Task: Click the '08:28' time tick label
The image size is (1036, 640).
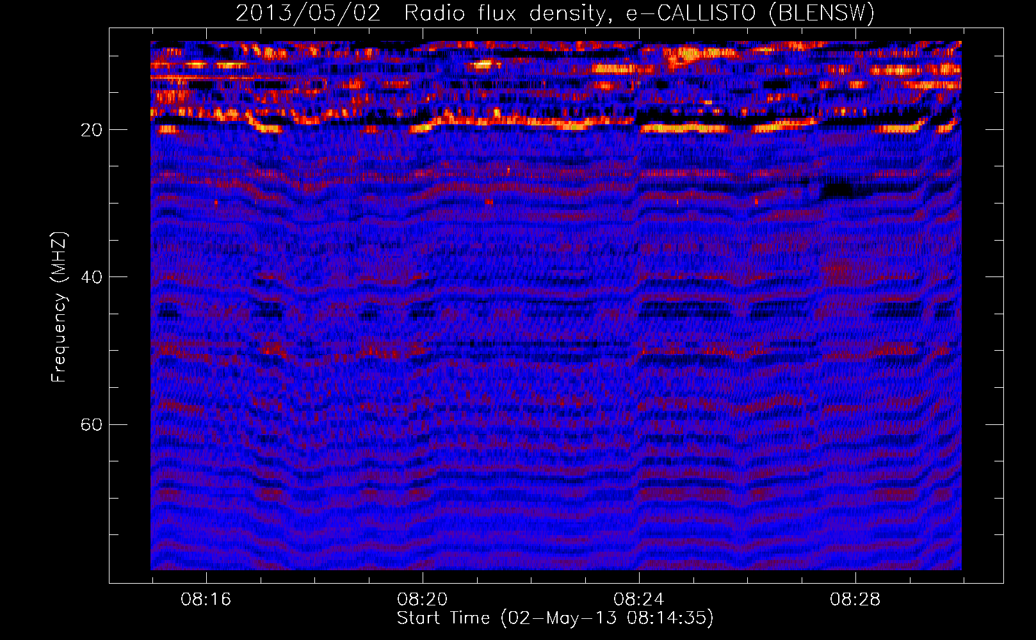Action: point(855,600)
